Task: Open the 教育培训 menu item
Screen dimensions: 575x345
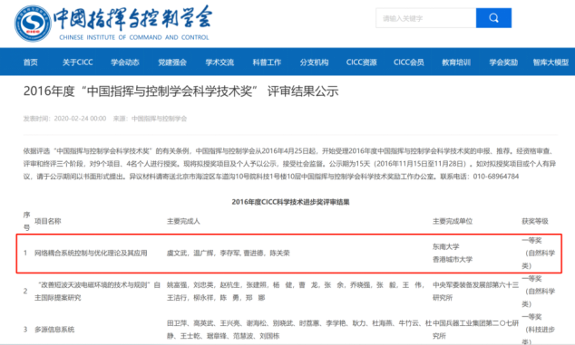Action: (x=456, y=62)
